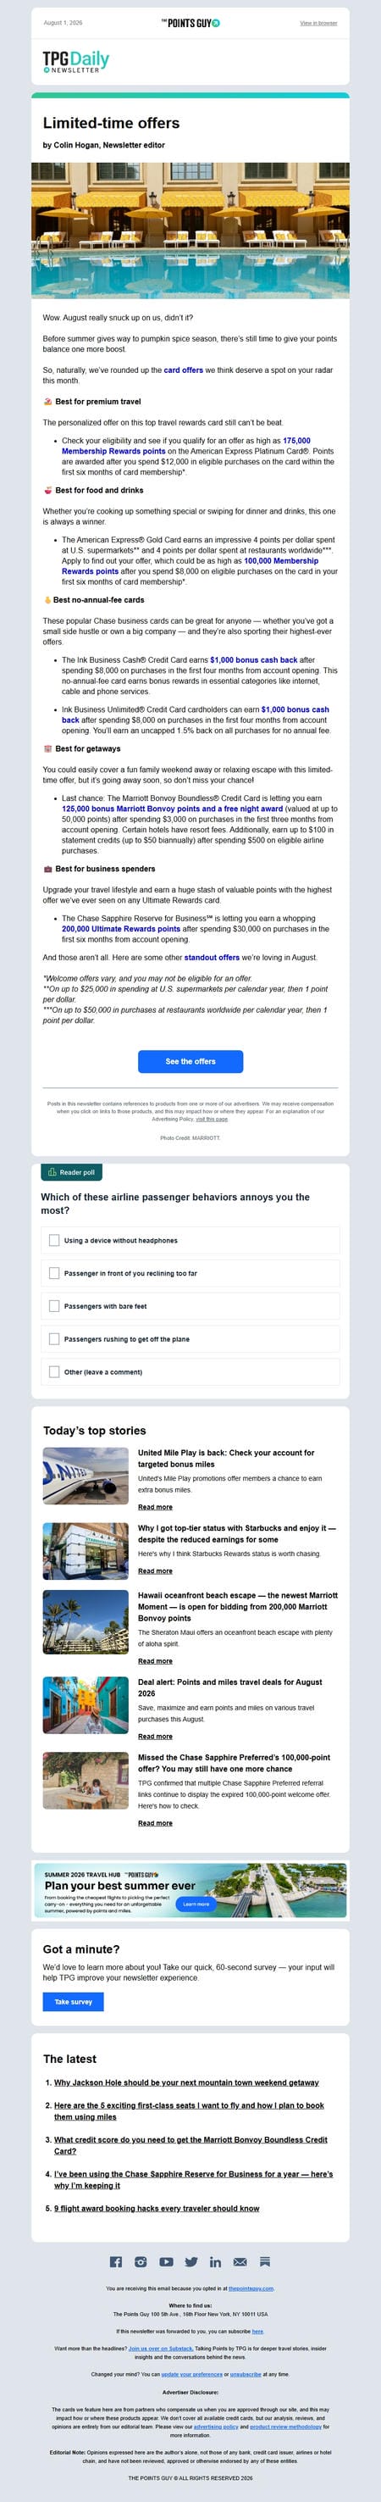
Task: Click 'Read more' under United Mile Play story
Action: pos(155,1506)
